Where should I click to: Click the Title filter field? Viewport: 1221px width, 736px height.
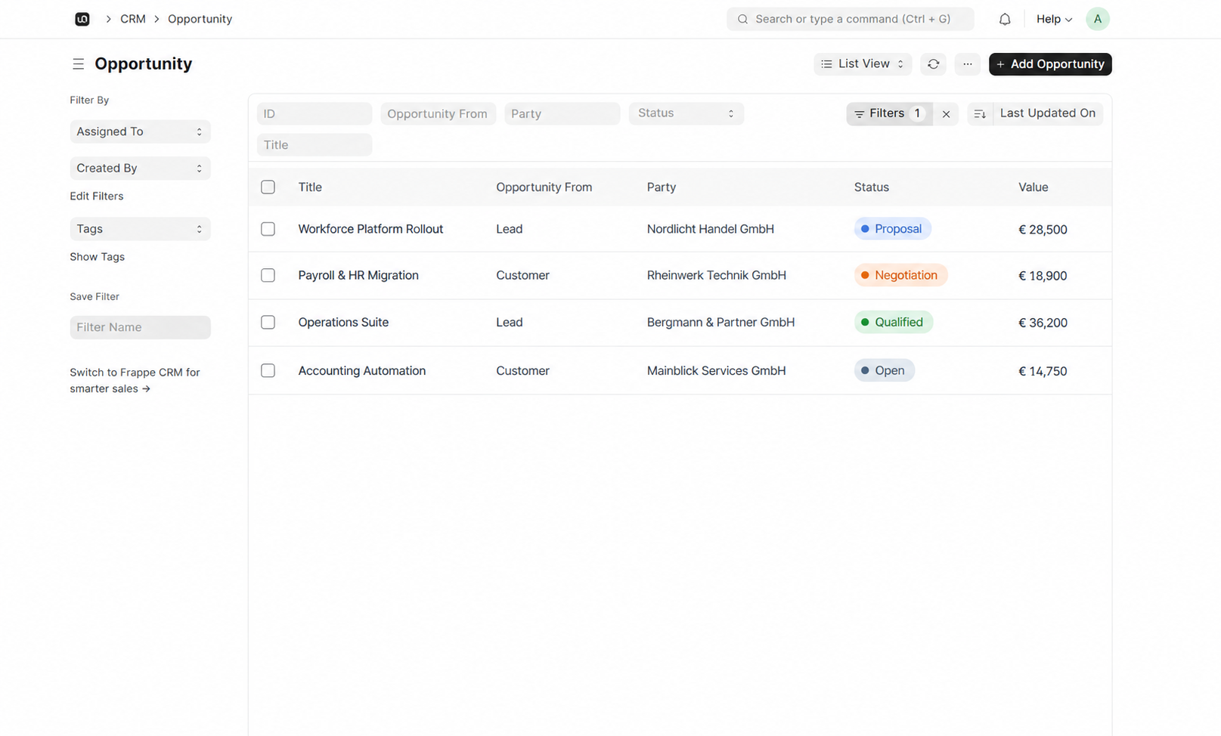[x=315, y=145]
